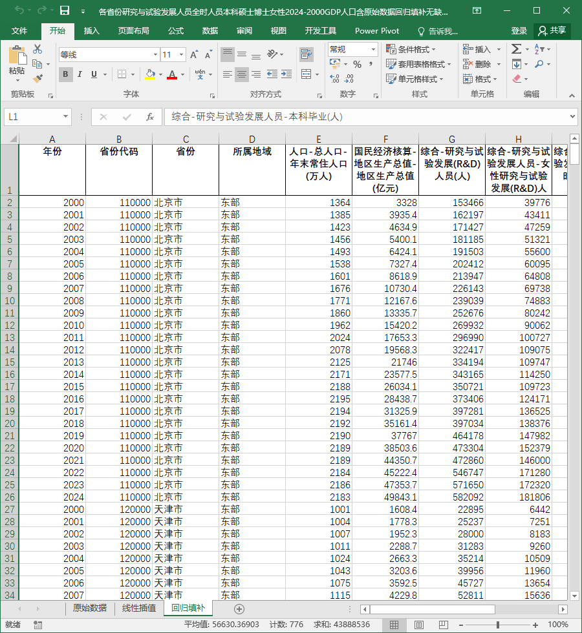Switch to the 线性插值 sheet tab
582x633 pixels.
[x=139, y=608]
